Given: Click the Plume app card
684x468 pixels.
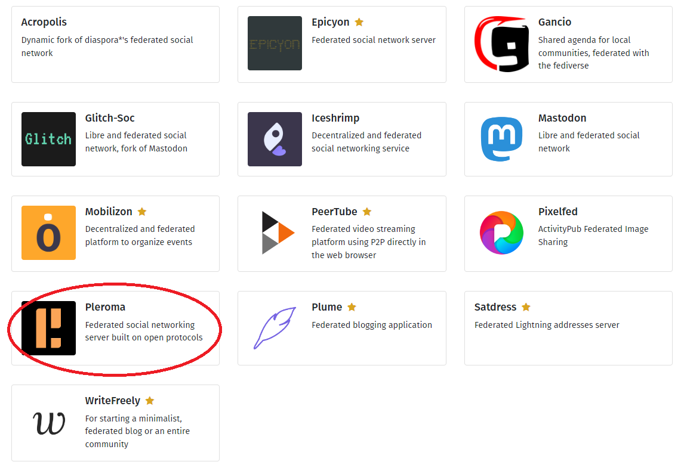Looking at the screenshot, I should pos(341,328).
